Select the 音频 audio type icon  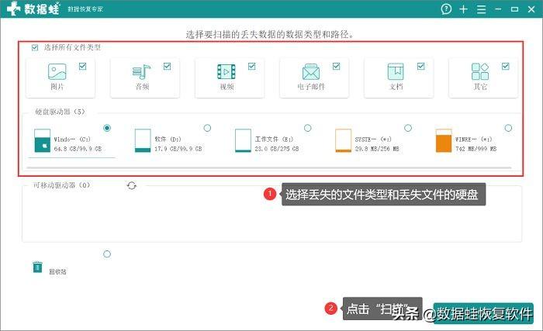(x=142, y=72)
